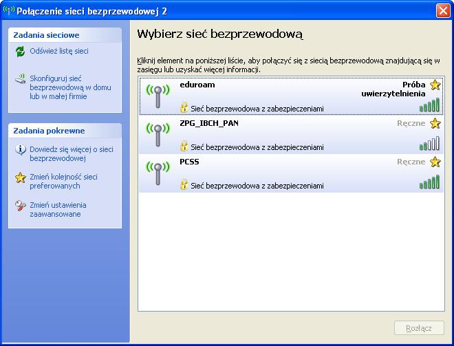This screenshot has width=454, height=346.
Task: Select the PCSS network name
Action: click(x=189, y=162)
